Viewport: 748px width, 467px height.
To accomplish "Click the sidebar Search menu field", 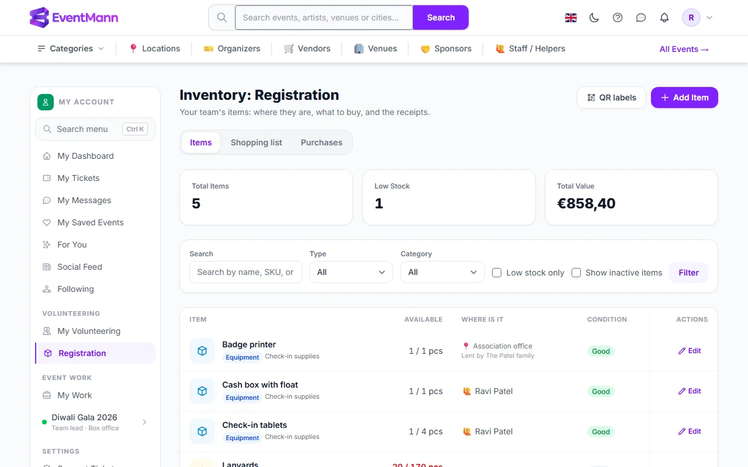I will tap(95, 129).
